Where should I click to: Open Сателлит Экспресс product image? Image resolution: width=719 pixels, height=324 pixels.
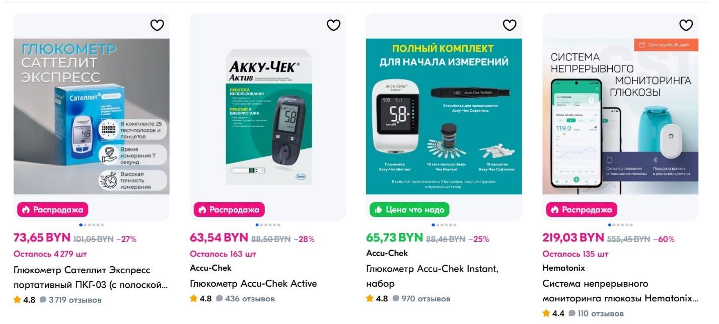[x=92, y=116]
